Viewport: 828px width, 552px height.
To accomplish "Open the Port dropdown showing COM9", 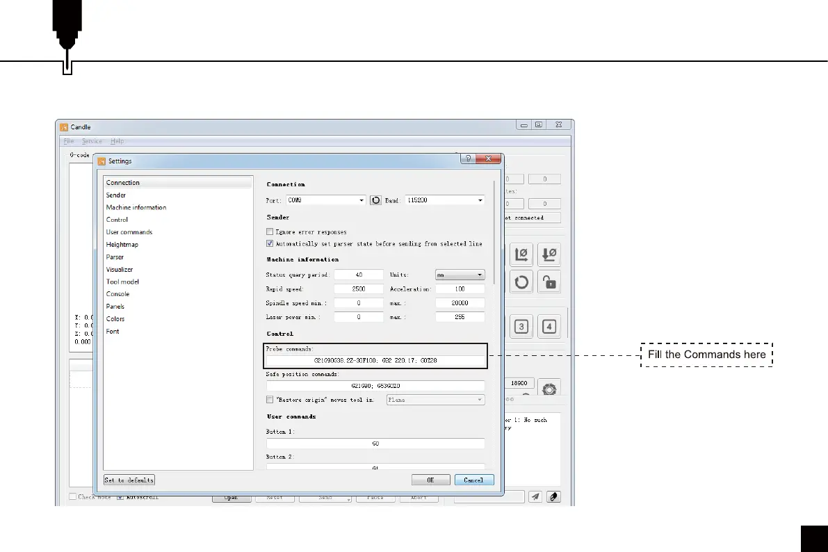I will (x=326, y=200).
